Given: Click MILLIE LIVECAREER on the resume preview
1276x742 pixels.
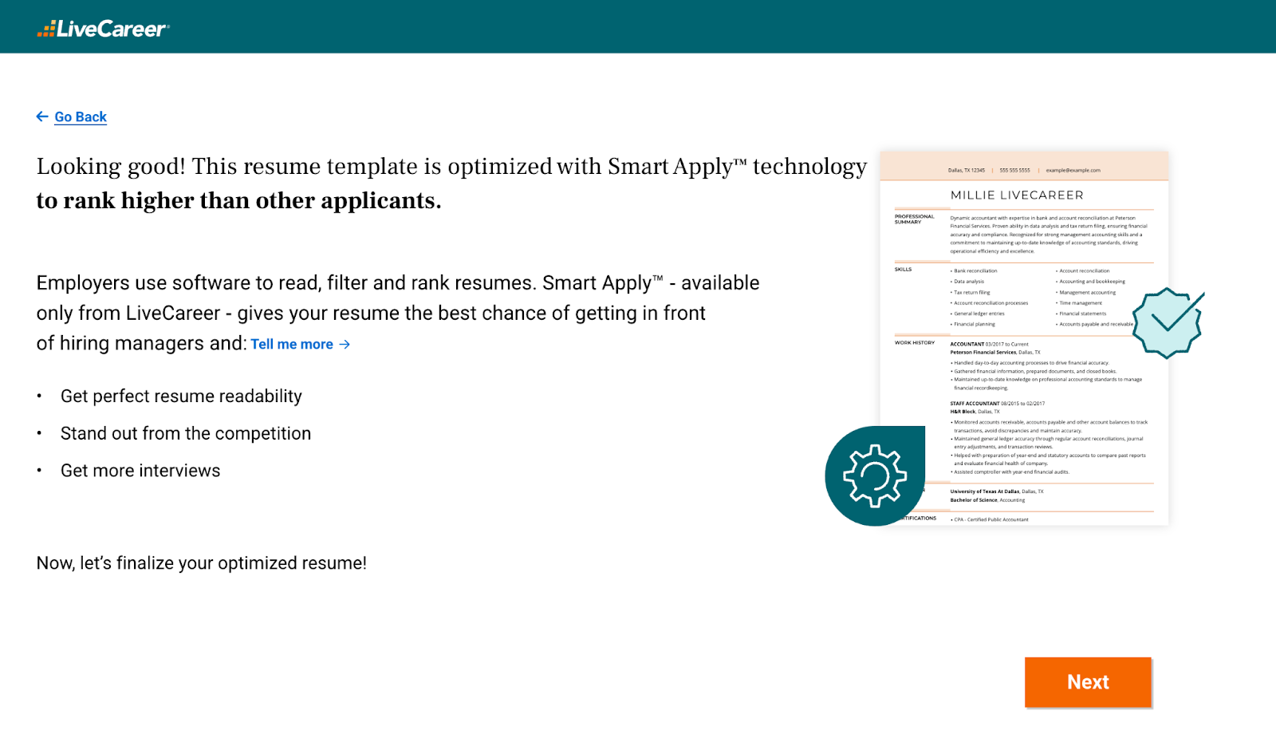Looking at the screenshot, I should coord(1015,195).
